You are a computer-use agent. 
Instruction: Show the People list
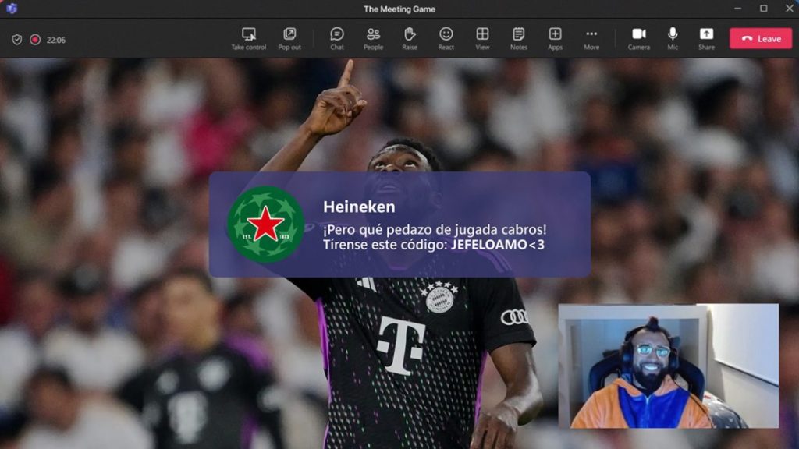click(x=373, y=38)
